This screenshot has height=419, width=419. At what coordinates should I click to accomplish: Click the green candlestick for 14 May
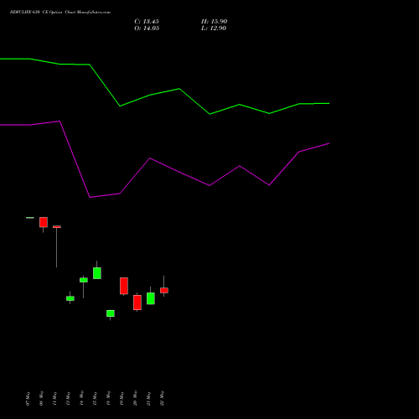tap(84, 280)
